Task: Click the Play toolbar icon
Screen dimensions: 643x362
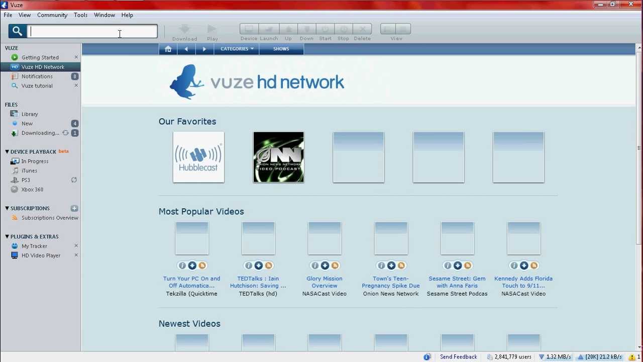Action: coord(212,29)
